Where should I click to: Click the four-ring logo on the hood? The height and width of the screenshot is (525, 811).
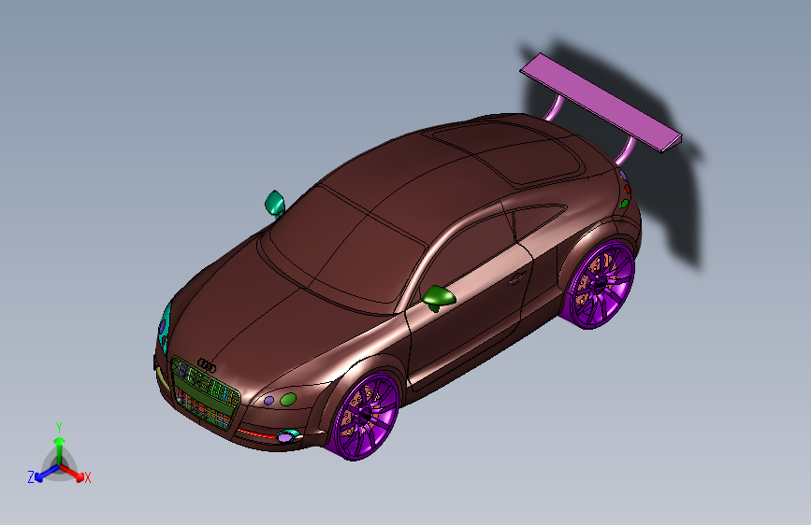tap(207, 366)
